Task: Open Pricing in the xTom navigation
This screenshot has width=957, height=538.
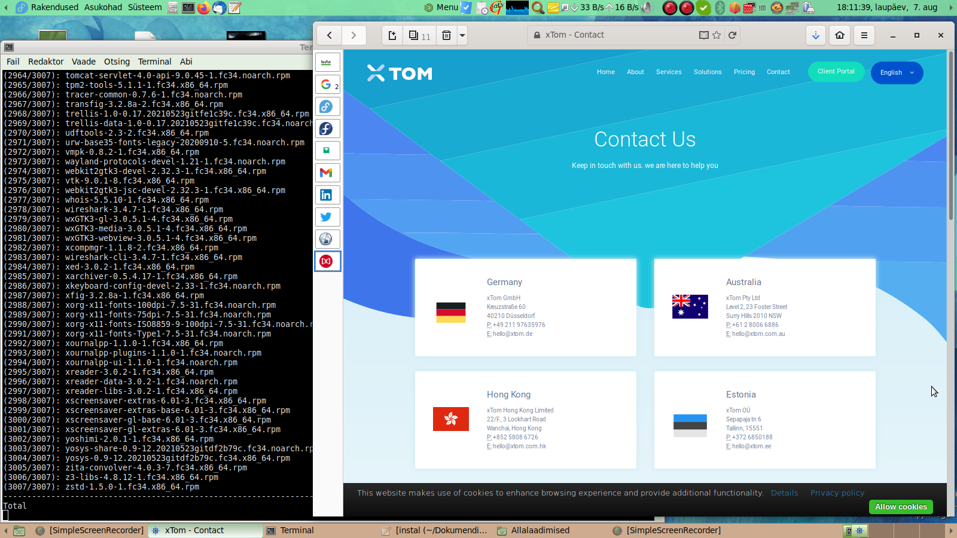Action: point(744,72)
